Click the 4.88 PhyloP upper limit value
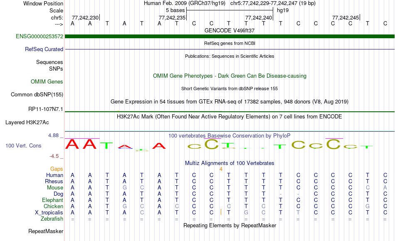 click(53, 135)
